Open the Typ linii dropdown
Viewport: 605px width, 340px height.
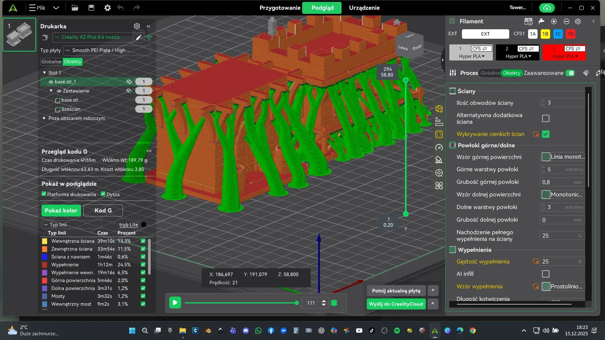point(72,224)
